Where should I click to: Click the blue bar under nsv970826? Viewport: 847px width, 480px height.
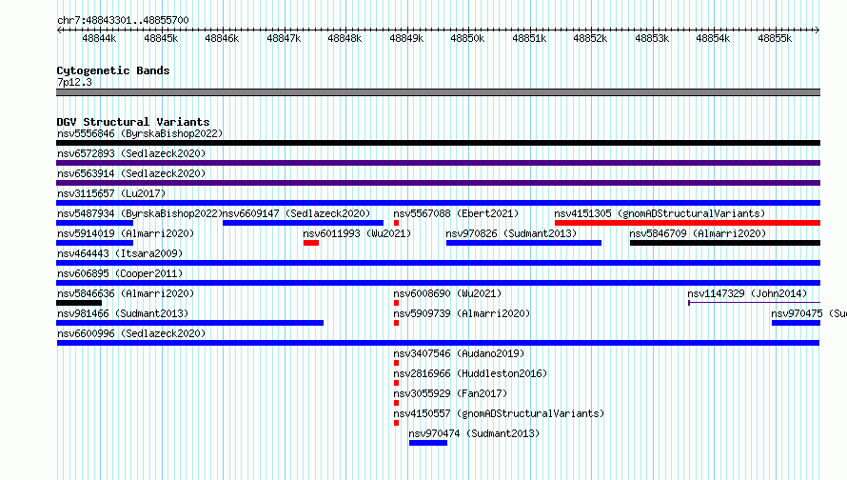coord(524,243)
